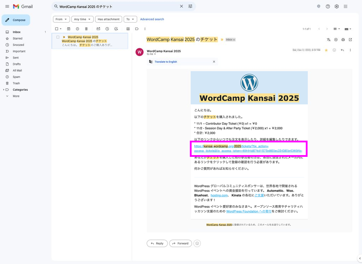Screen dimensions: 362x264
Task: Open the From filter dropdown
Action: click(x=61, y=19)
